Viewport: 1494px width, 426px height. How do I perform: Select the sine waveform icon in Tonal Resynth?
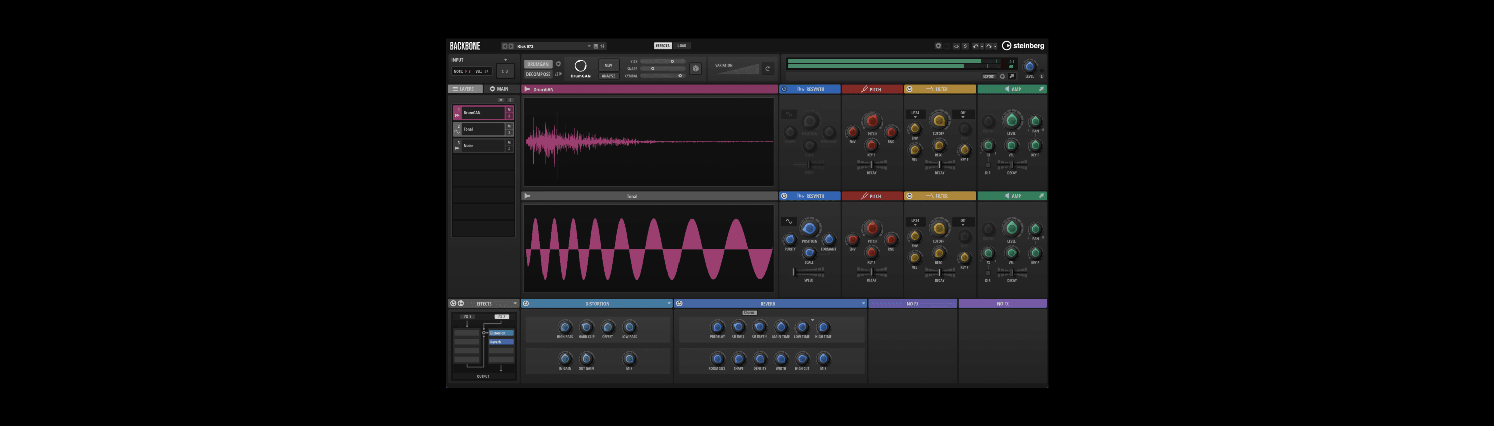click(789, 221)
